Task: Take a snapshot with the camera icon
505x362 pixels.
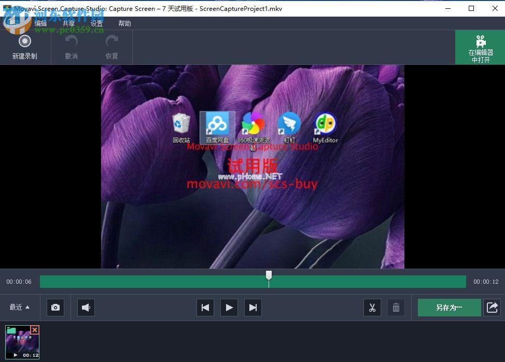Action: point(55,308)
